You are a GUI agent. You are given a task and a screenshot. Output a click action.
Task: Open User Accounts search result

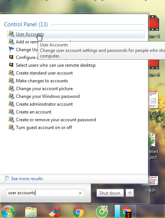click(x=76, y=34)
